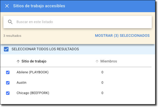Click sort arrow beside Sitio de trabajo
158x107 pixels.
pyautogui.click(x=18, y=61)
